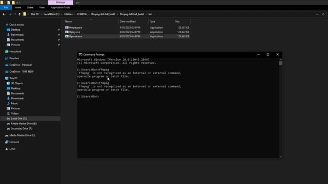328x184 pixels.
Task: Click the Nextcloud sidebar icon
Action: [x=7, y=51]
